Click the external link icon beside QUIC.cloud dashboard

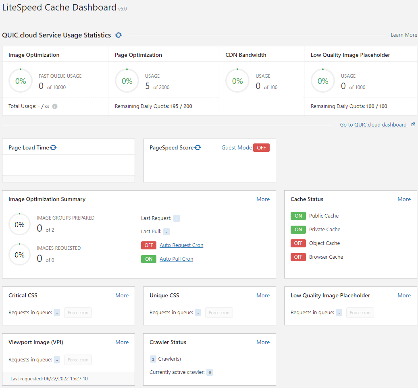click(413, 124)
